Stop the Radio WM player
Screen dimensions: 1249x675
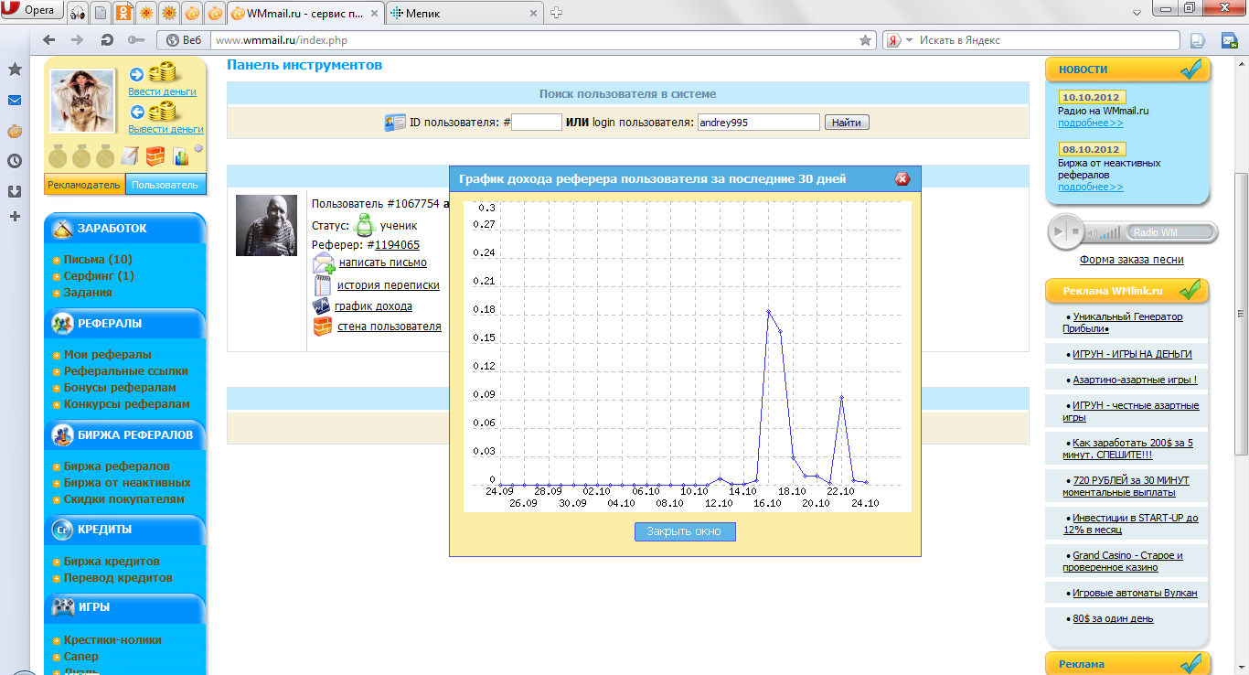point(1076,232)
